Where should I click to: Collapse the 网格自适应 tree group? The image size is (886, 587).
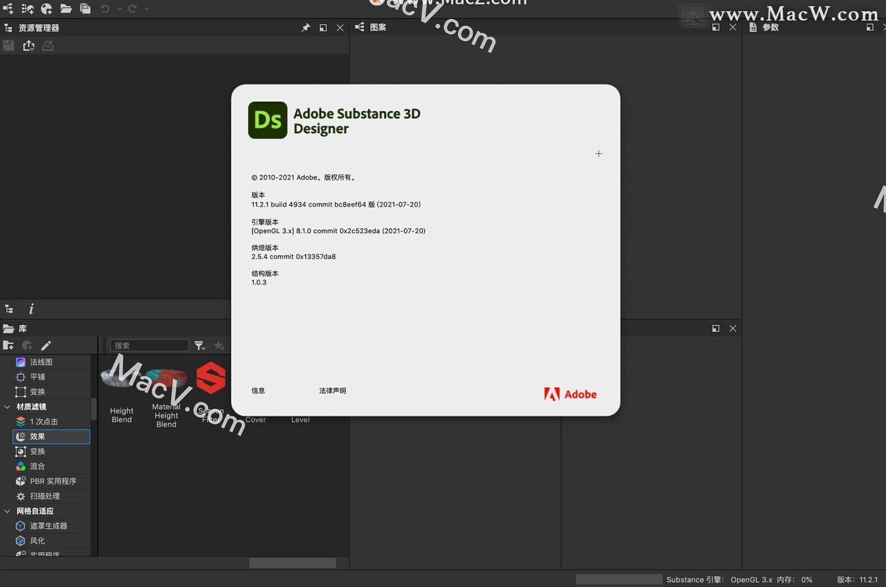coord(7,511)
